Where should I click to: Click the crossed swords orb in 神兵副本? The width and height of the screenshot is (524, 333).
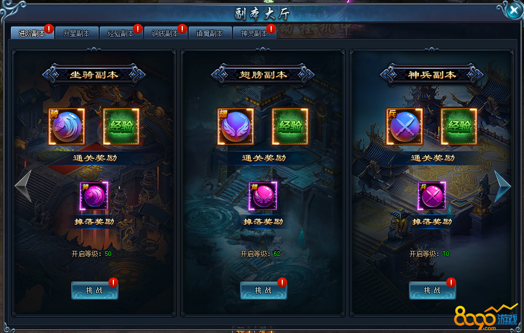point(405,127)
